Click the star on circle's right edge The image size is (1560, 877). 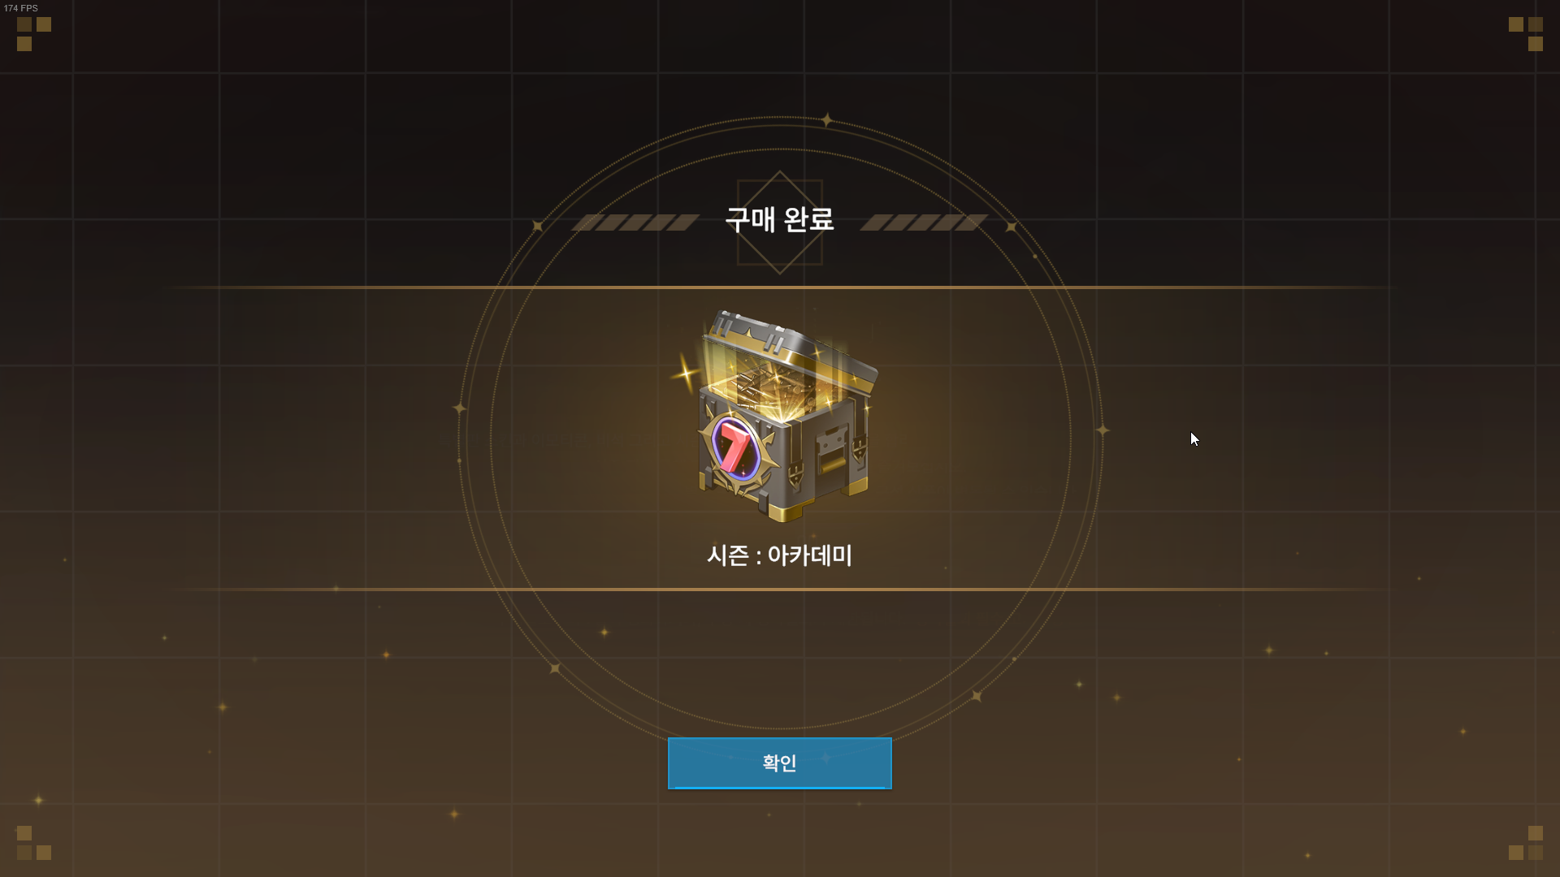pyautogui.click(x=1103, y=430)
